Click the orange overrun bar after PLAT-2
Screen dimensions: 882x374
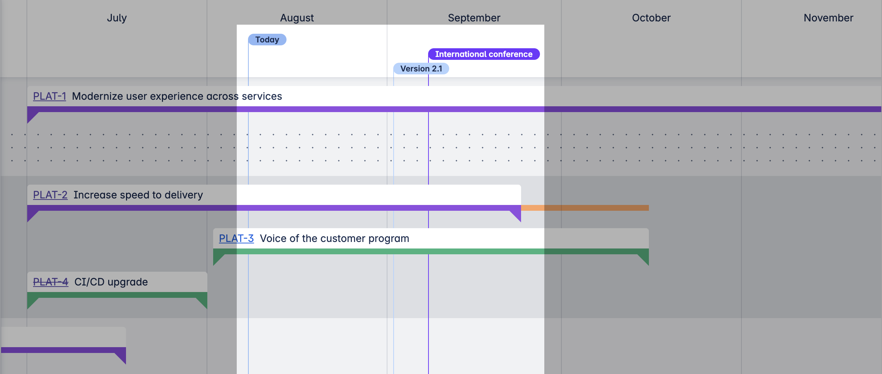pyautogui.click(x=585, y=208)
